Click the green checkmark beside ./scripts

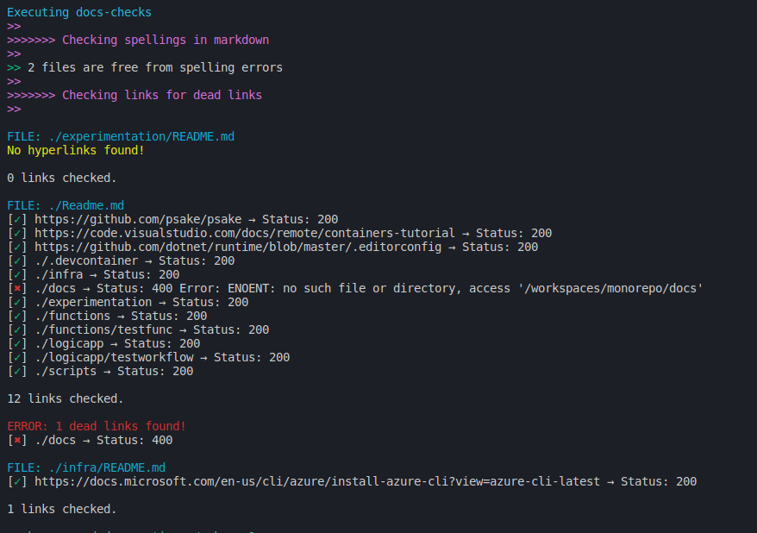coord(17,371)
